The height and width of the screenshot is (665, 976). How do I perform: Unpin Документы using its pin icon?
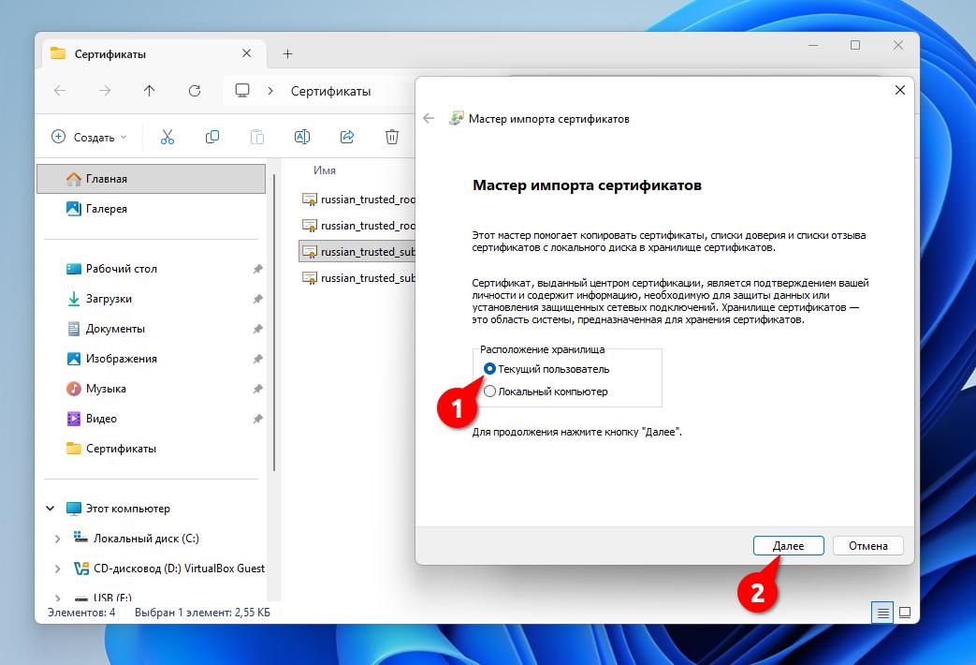(257, 329)
